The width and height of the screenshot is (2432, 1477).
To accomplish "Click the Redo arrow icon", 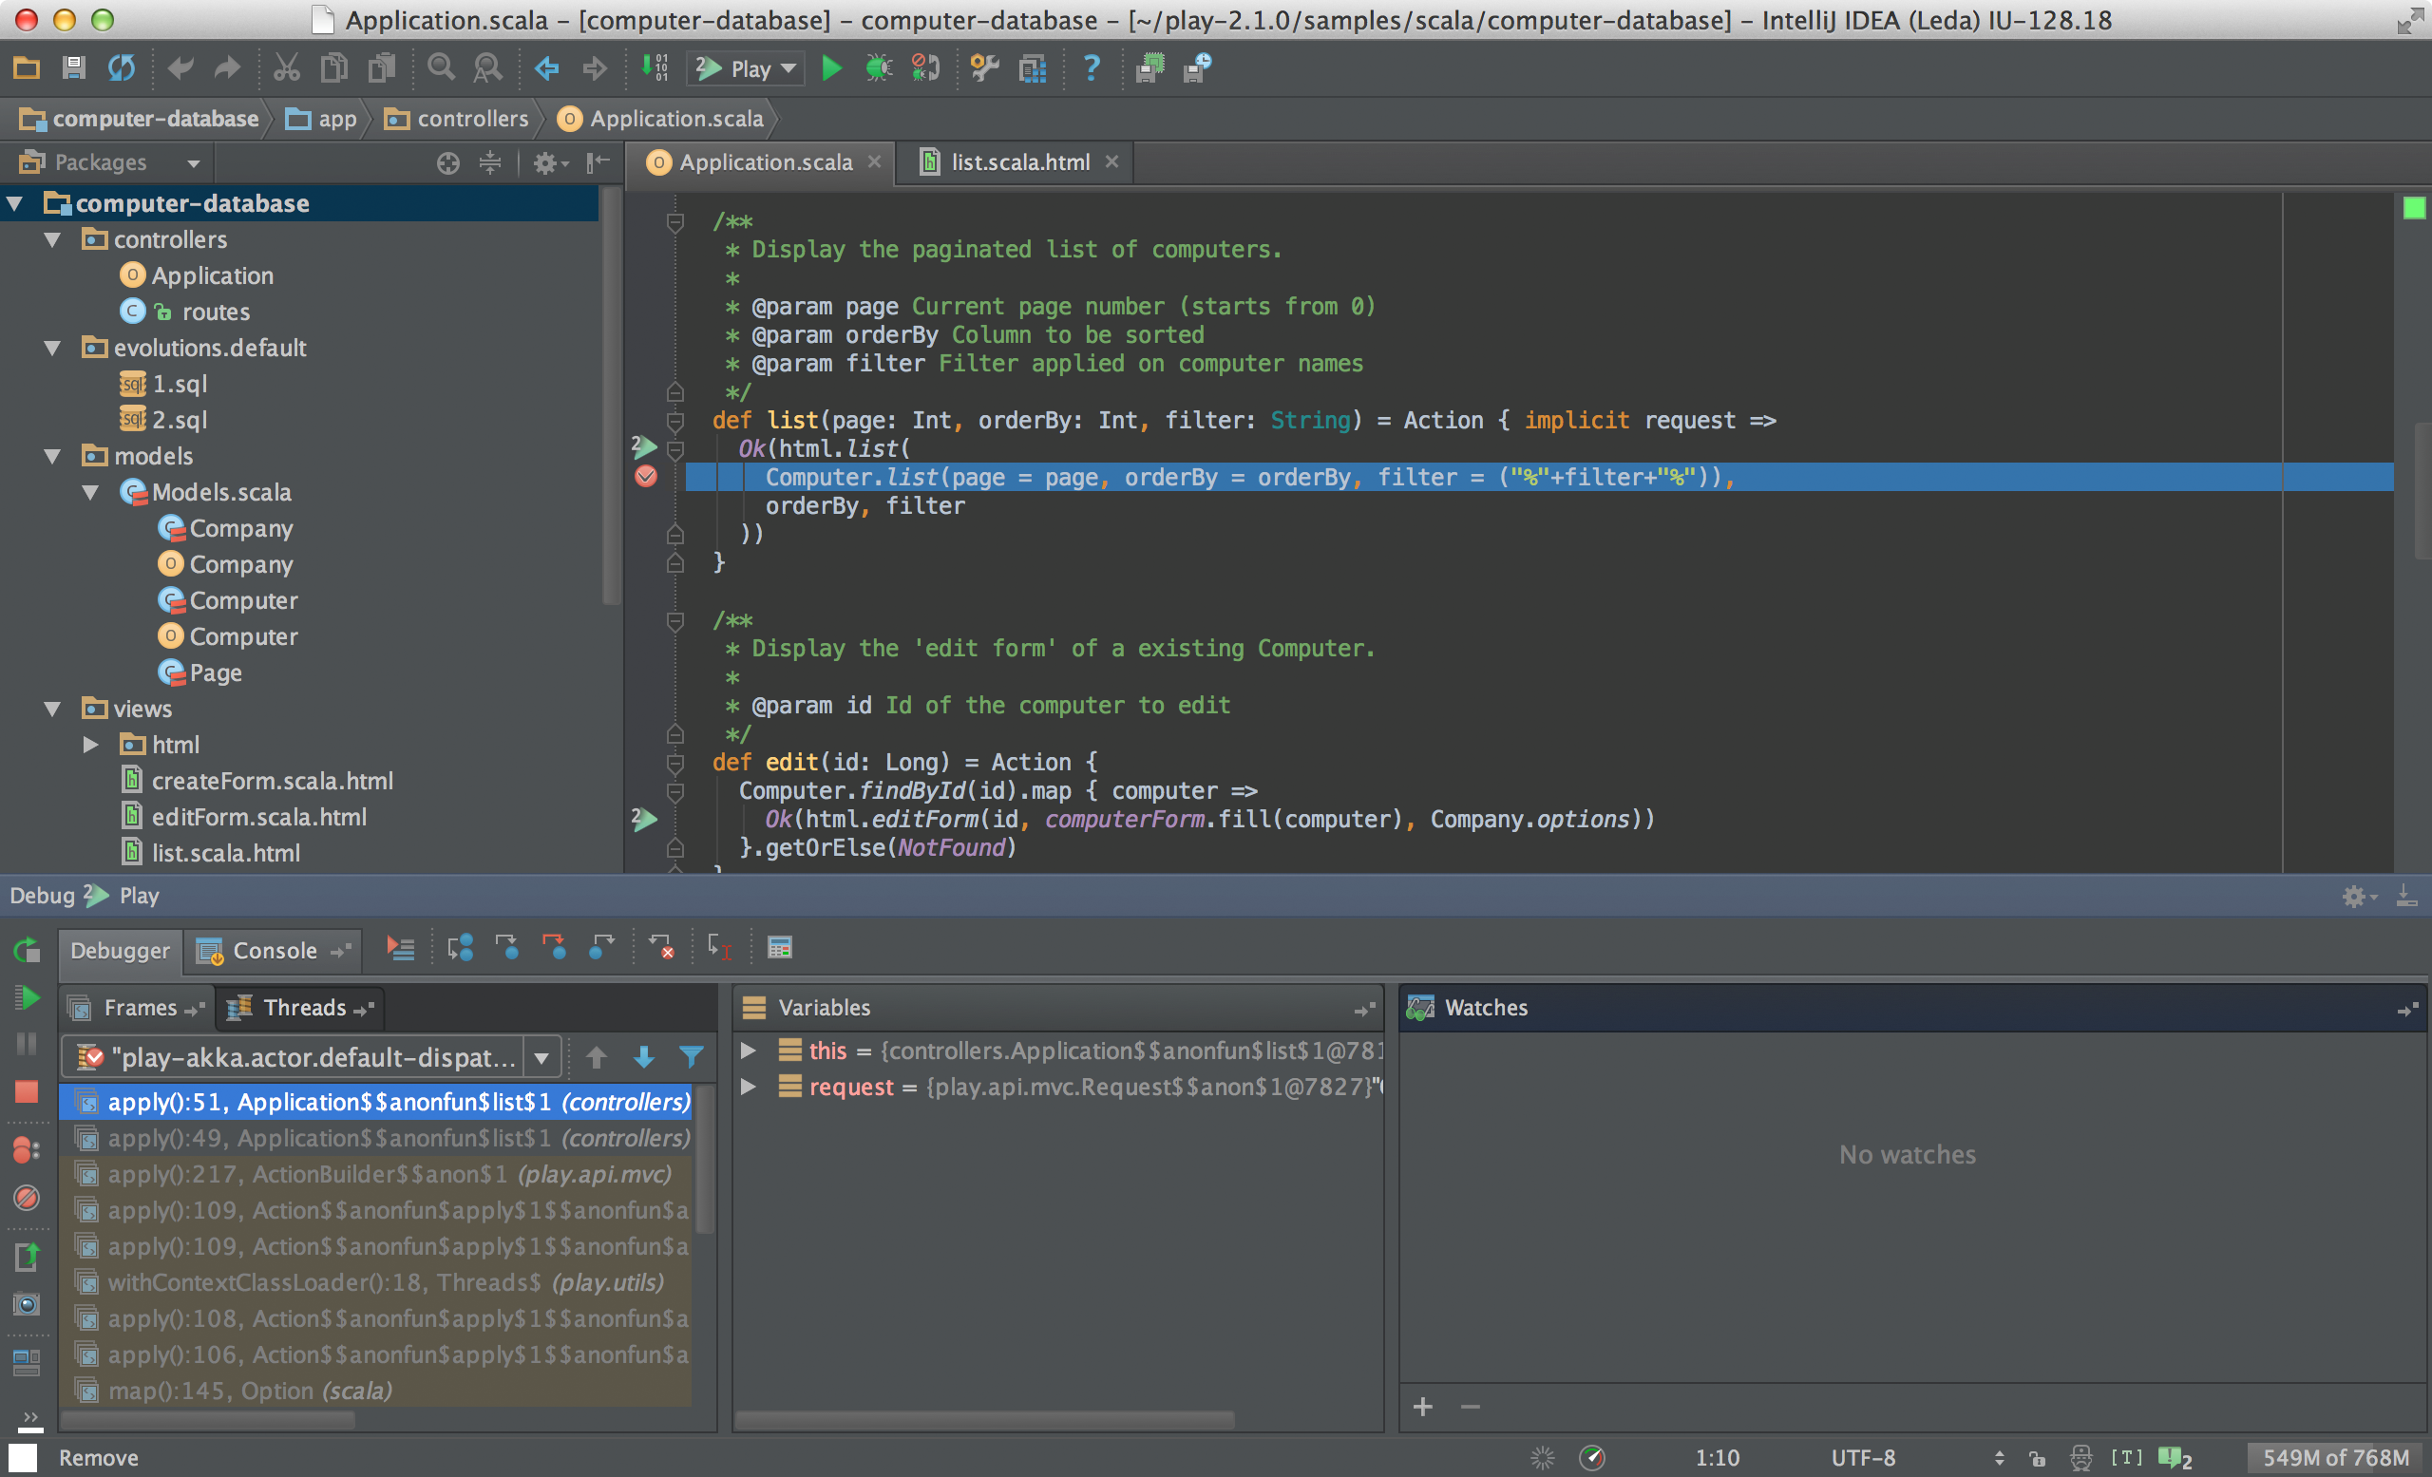I will [228, 68].
